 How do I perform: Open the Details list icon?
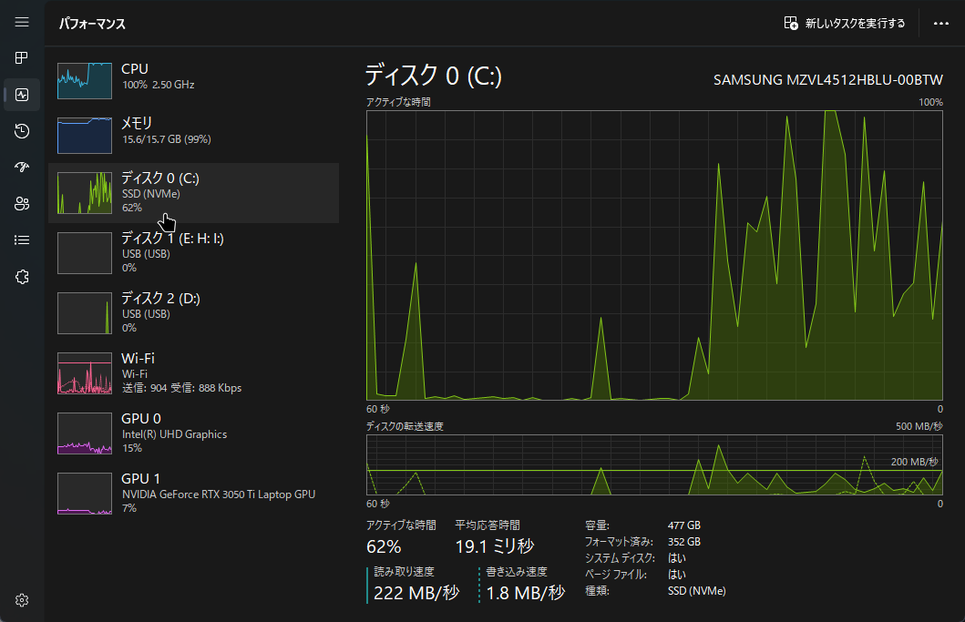point(22,240)
